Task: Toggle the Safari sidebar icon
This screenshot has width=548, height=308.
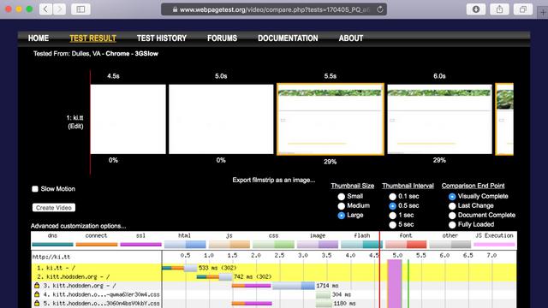Action: pos(80,9)
